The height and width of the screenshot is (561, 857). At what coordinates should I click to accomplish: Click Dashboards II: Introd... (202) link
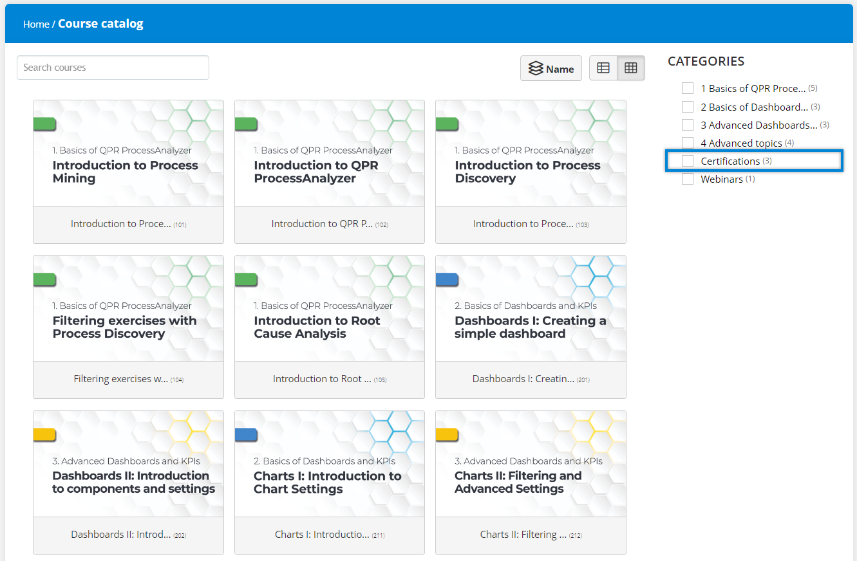click(128, 535)
